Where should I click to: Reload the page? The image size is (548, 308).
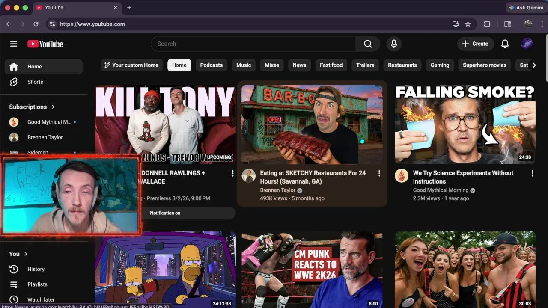tap(36, 24)
